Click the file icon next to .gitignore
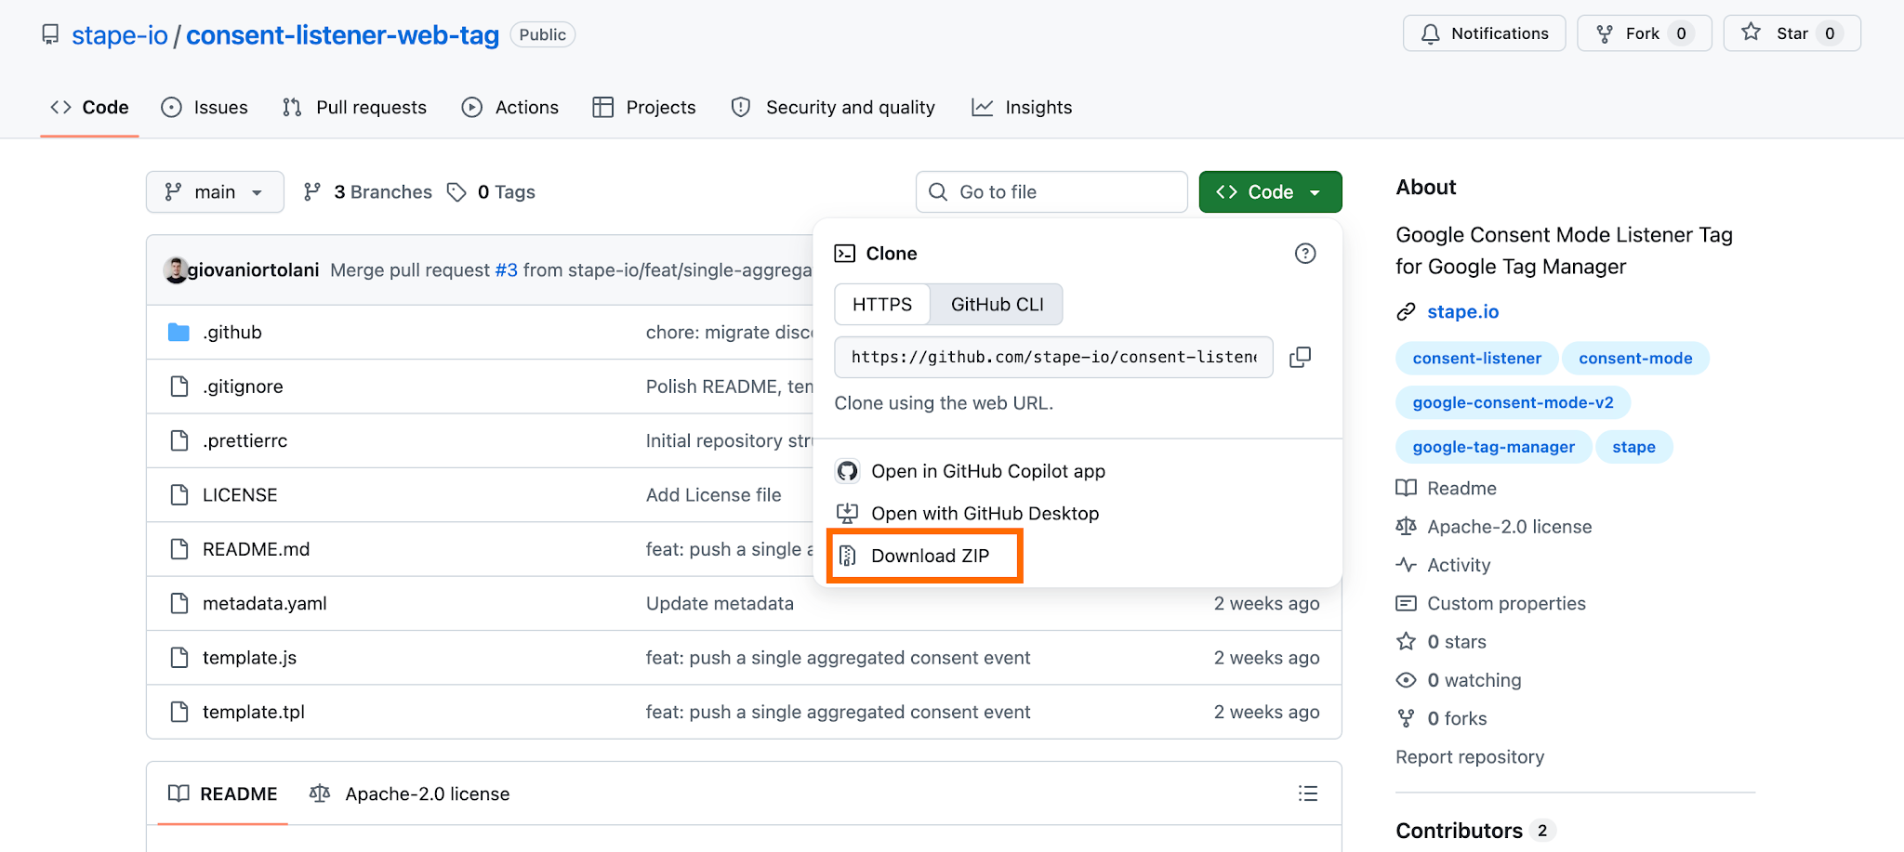Viewport: 1904px width, 852px height. 179,387
